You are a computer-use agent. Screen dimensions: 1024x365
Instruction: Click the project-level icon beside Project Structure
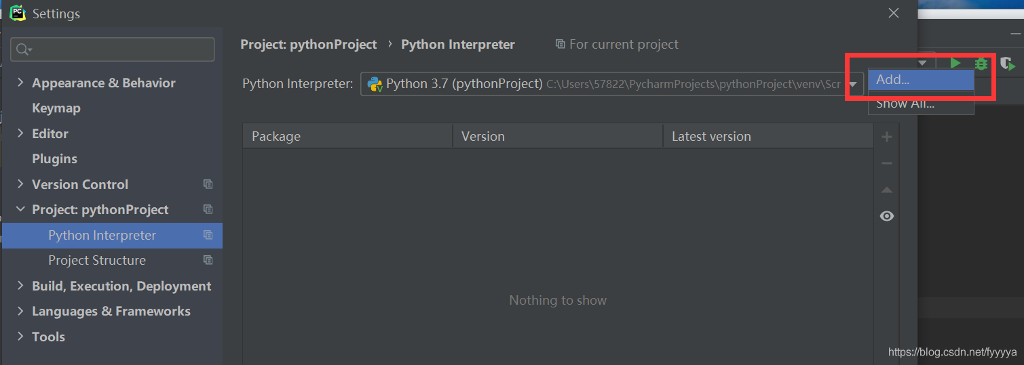(208, 260)
